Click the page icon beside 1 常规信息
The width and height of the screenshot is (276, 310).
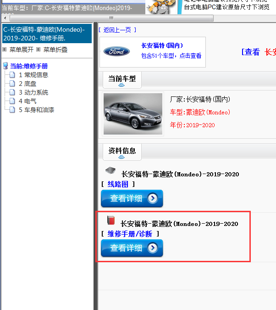click(12, 75)
